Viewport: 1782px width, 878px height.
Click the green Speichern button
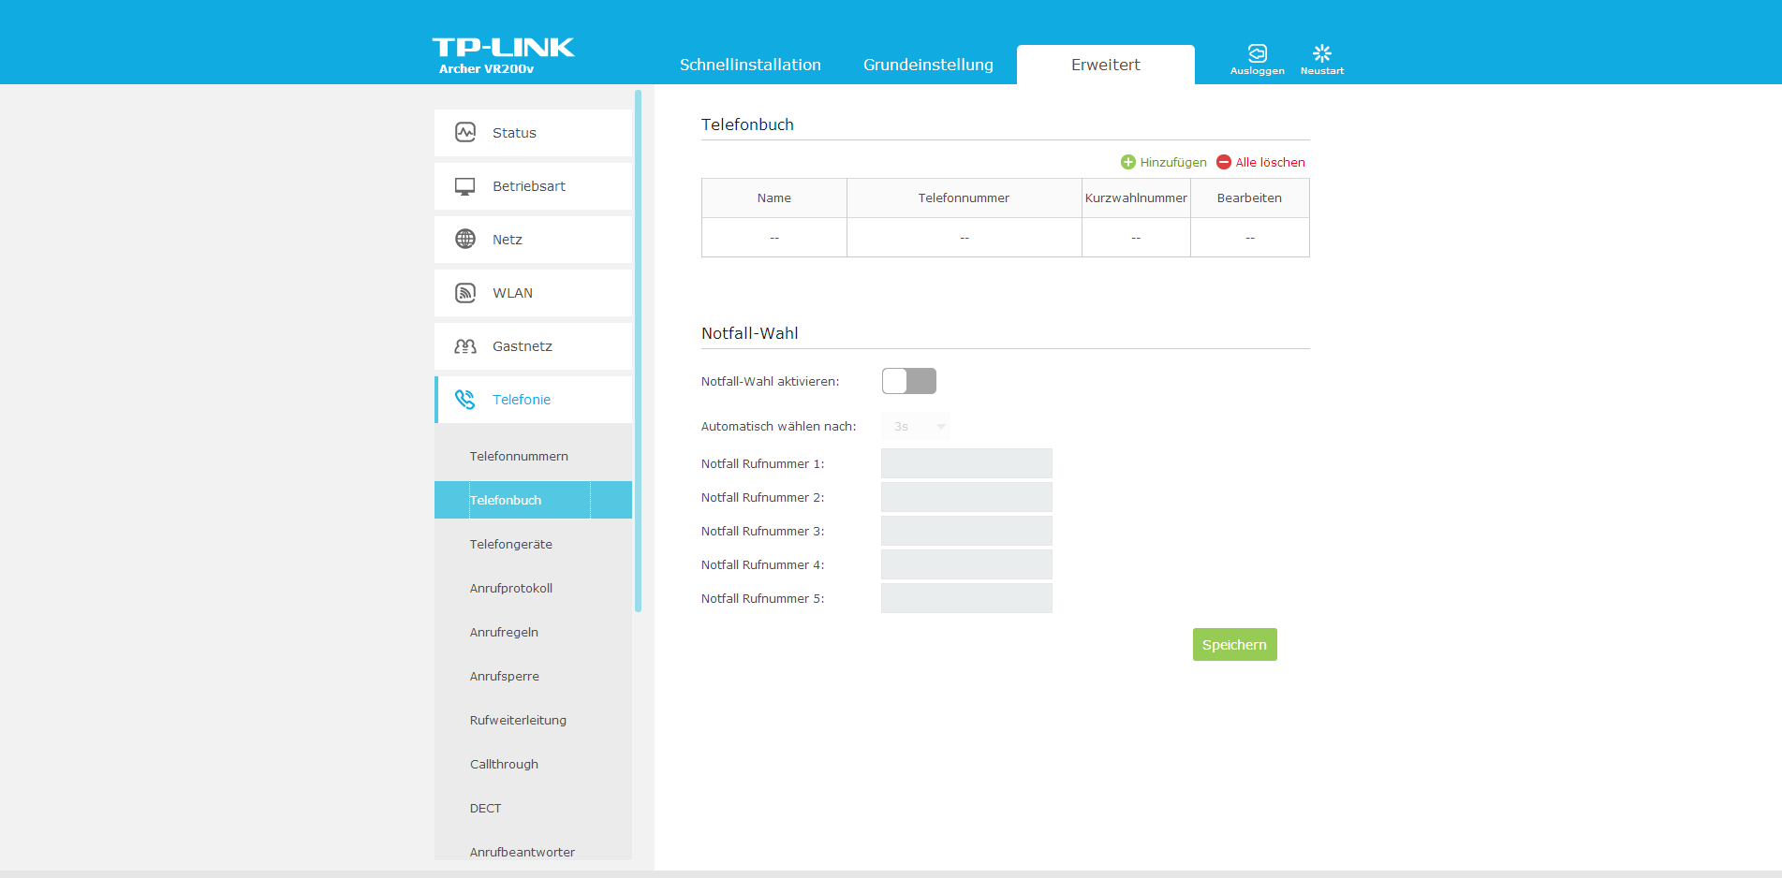[x=1234, y=645]
